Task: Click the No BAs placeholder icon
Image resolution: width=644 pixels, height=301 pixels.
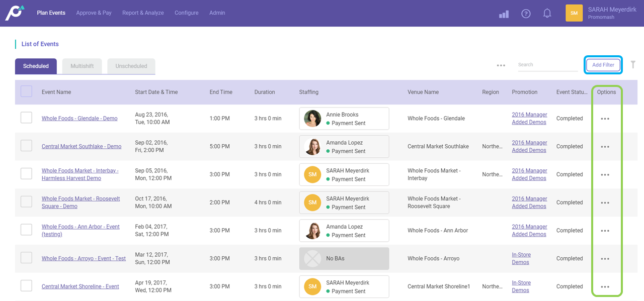Action: pyautogui.click(x=312, y=259)
